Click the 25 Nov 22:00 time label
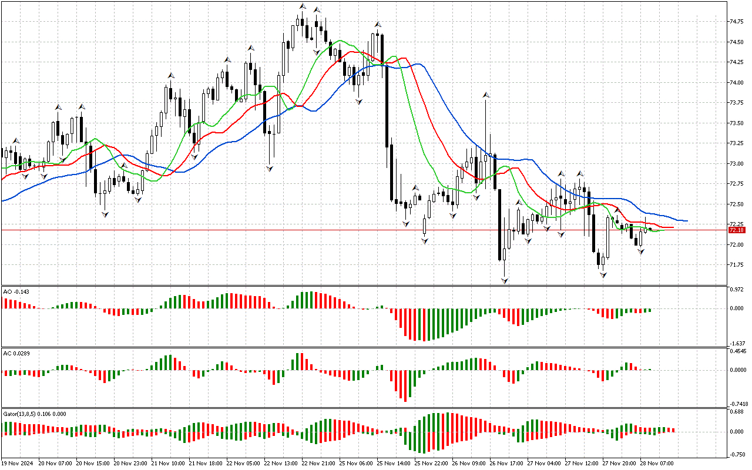The image size is (752, 470). point(431,464)
